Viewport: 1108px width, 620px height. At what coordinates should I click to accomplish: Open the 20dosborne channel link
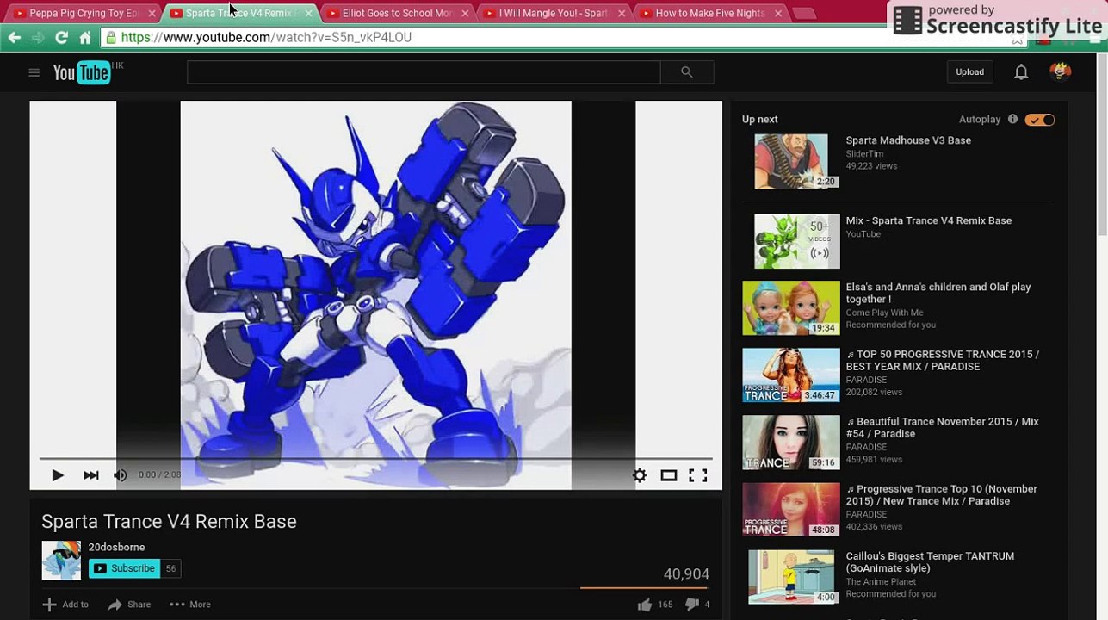tap(116, 547)
